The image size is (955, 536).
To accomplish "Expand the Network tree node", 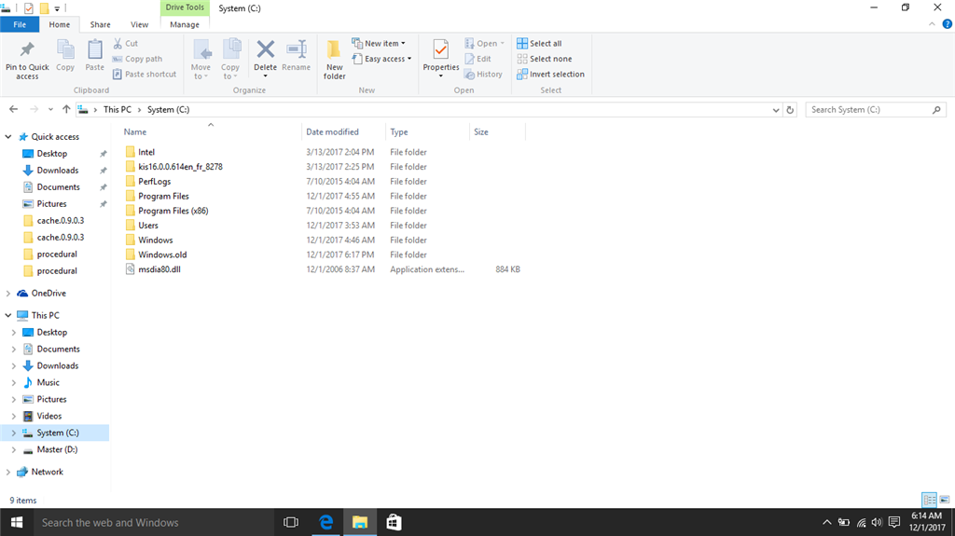I will click(8, 472).
